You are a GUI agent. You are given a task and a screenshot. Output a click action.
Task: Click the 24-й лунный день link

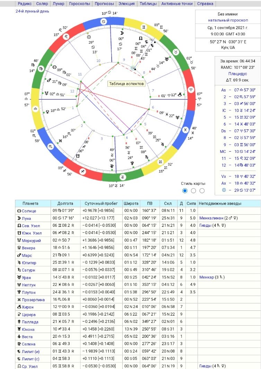click(x=32, y=11)
